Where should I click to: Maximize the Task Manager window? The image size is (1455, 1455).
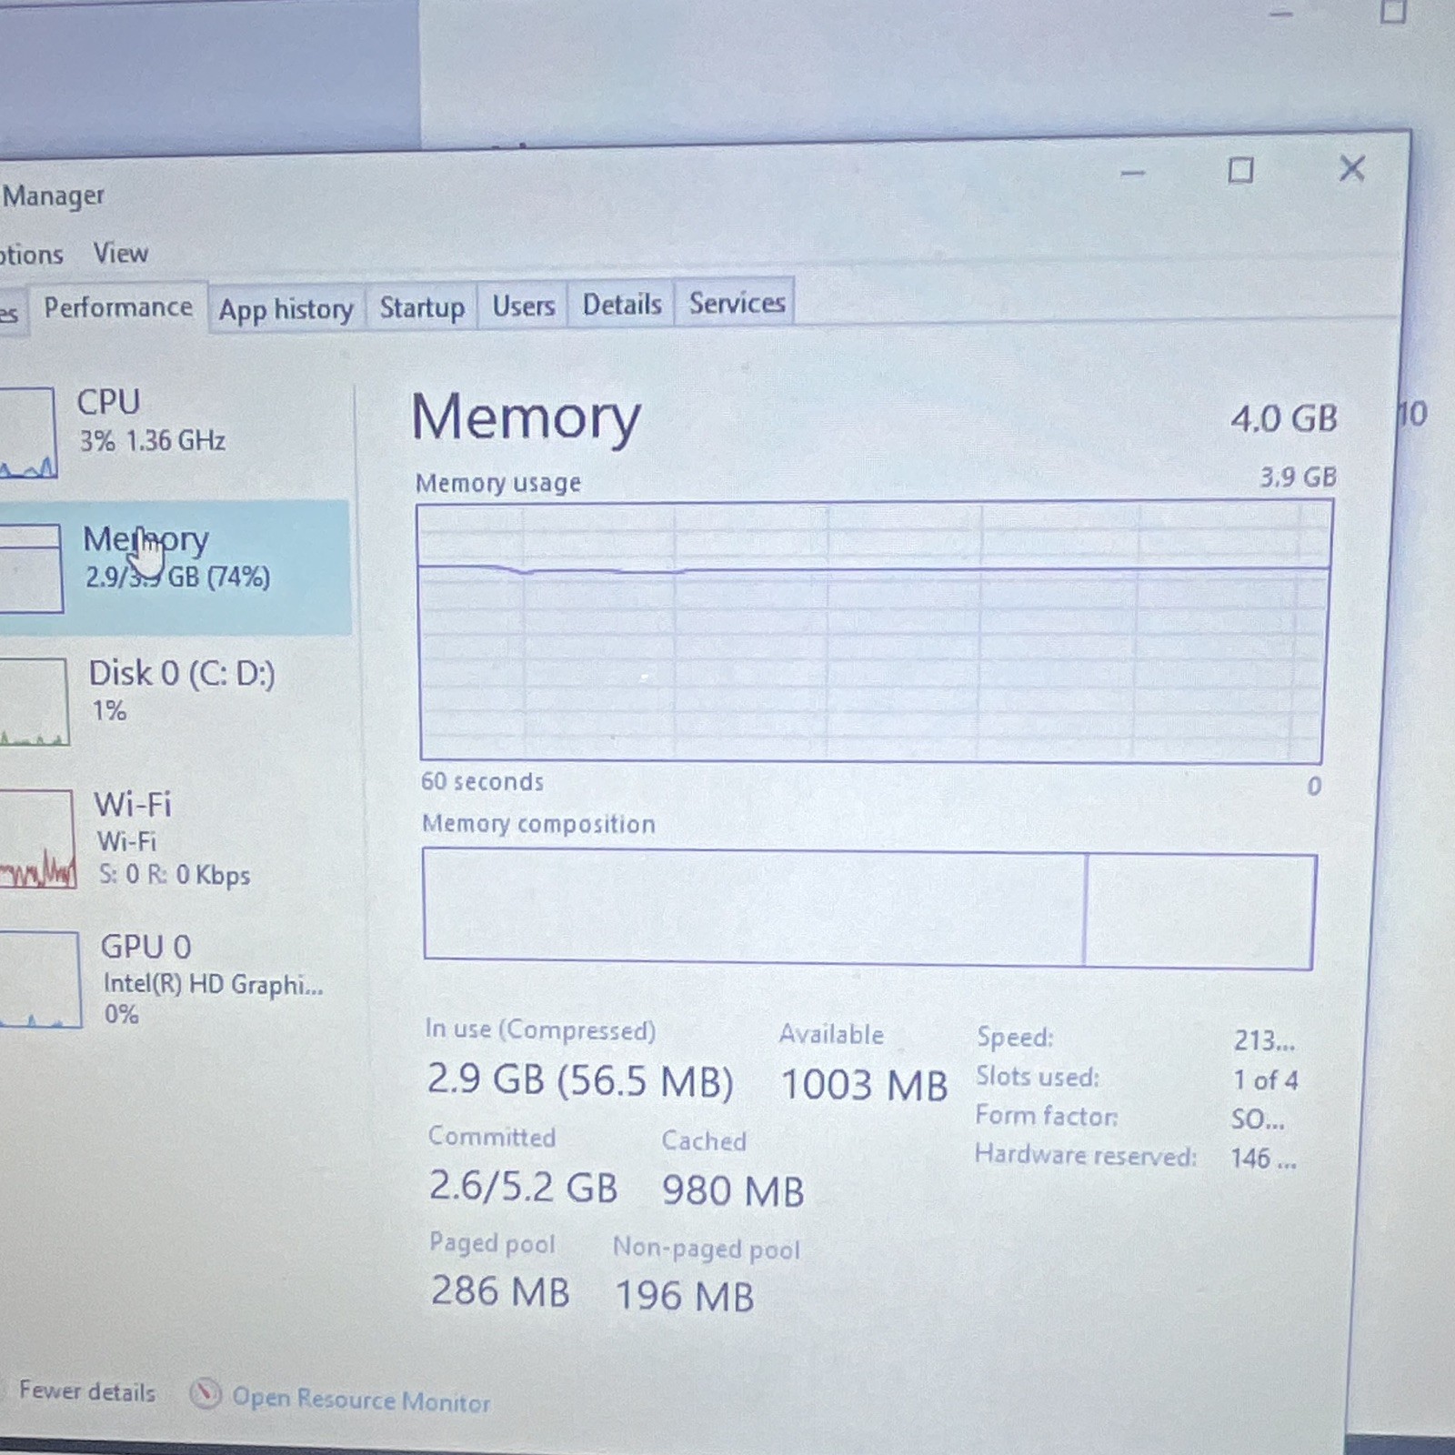tap(1240, 170)
